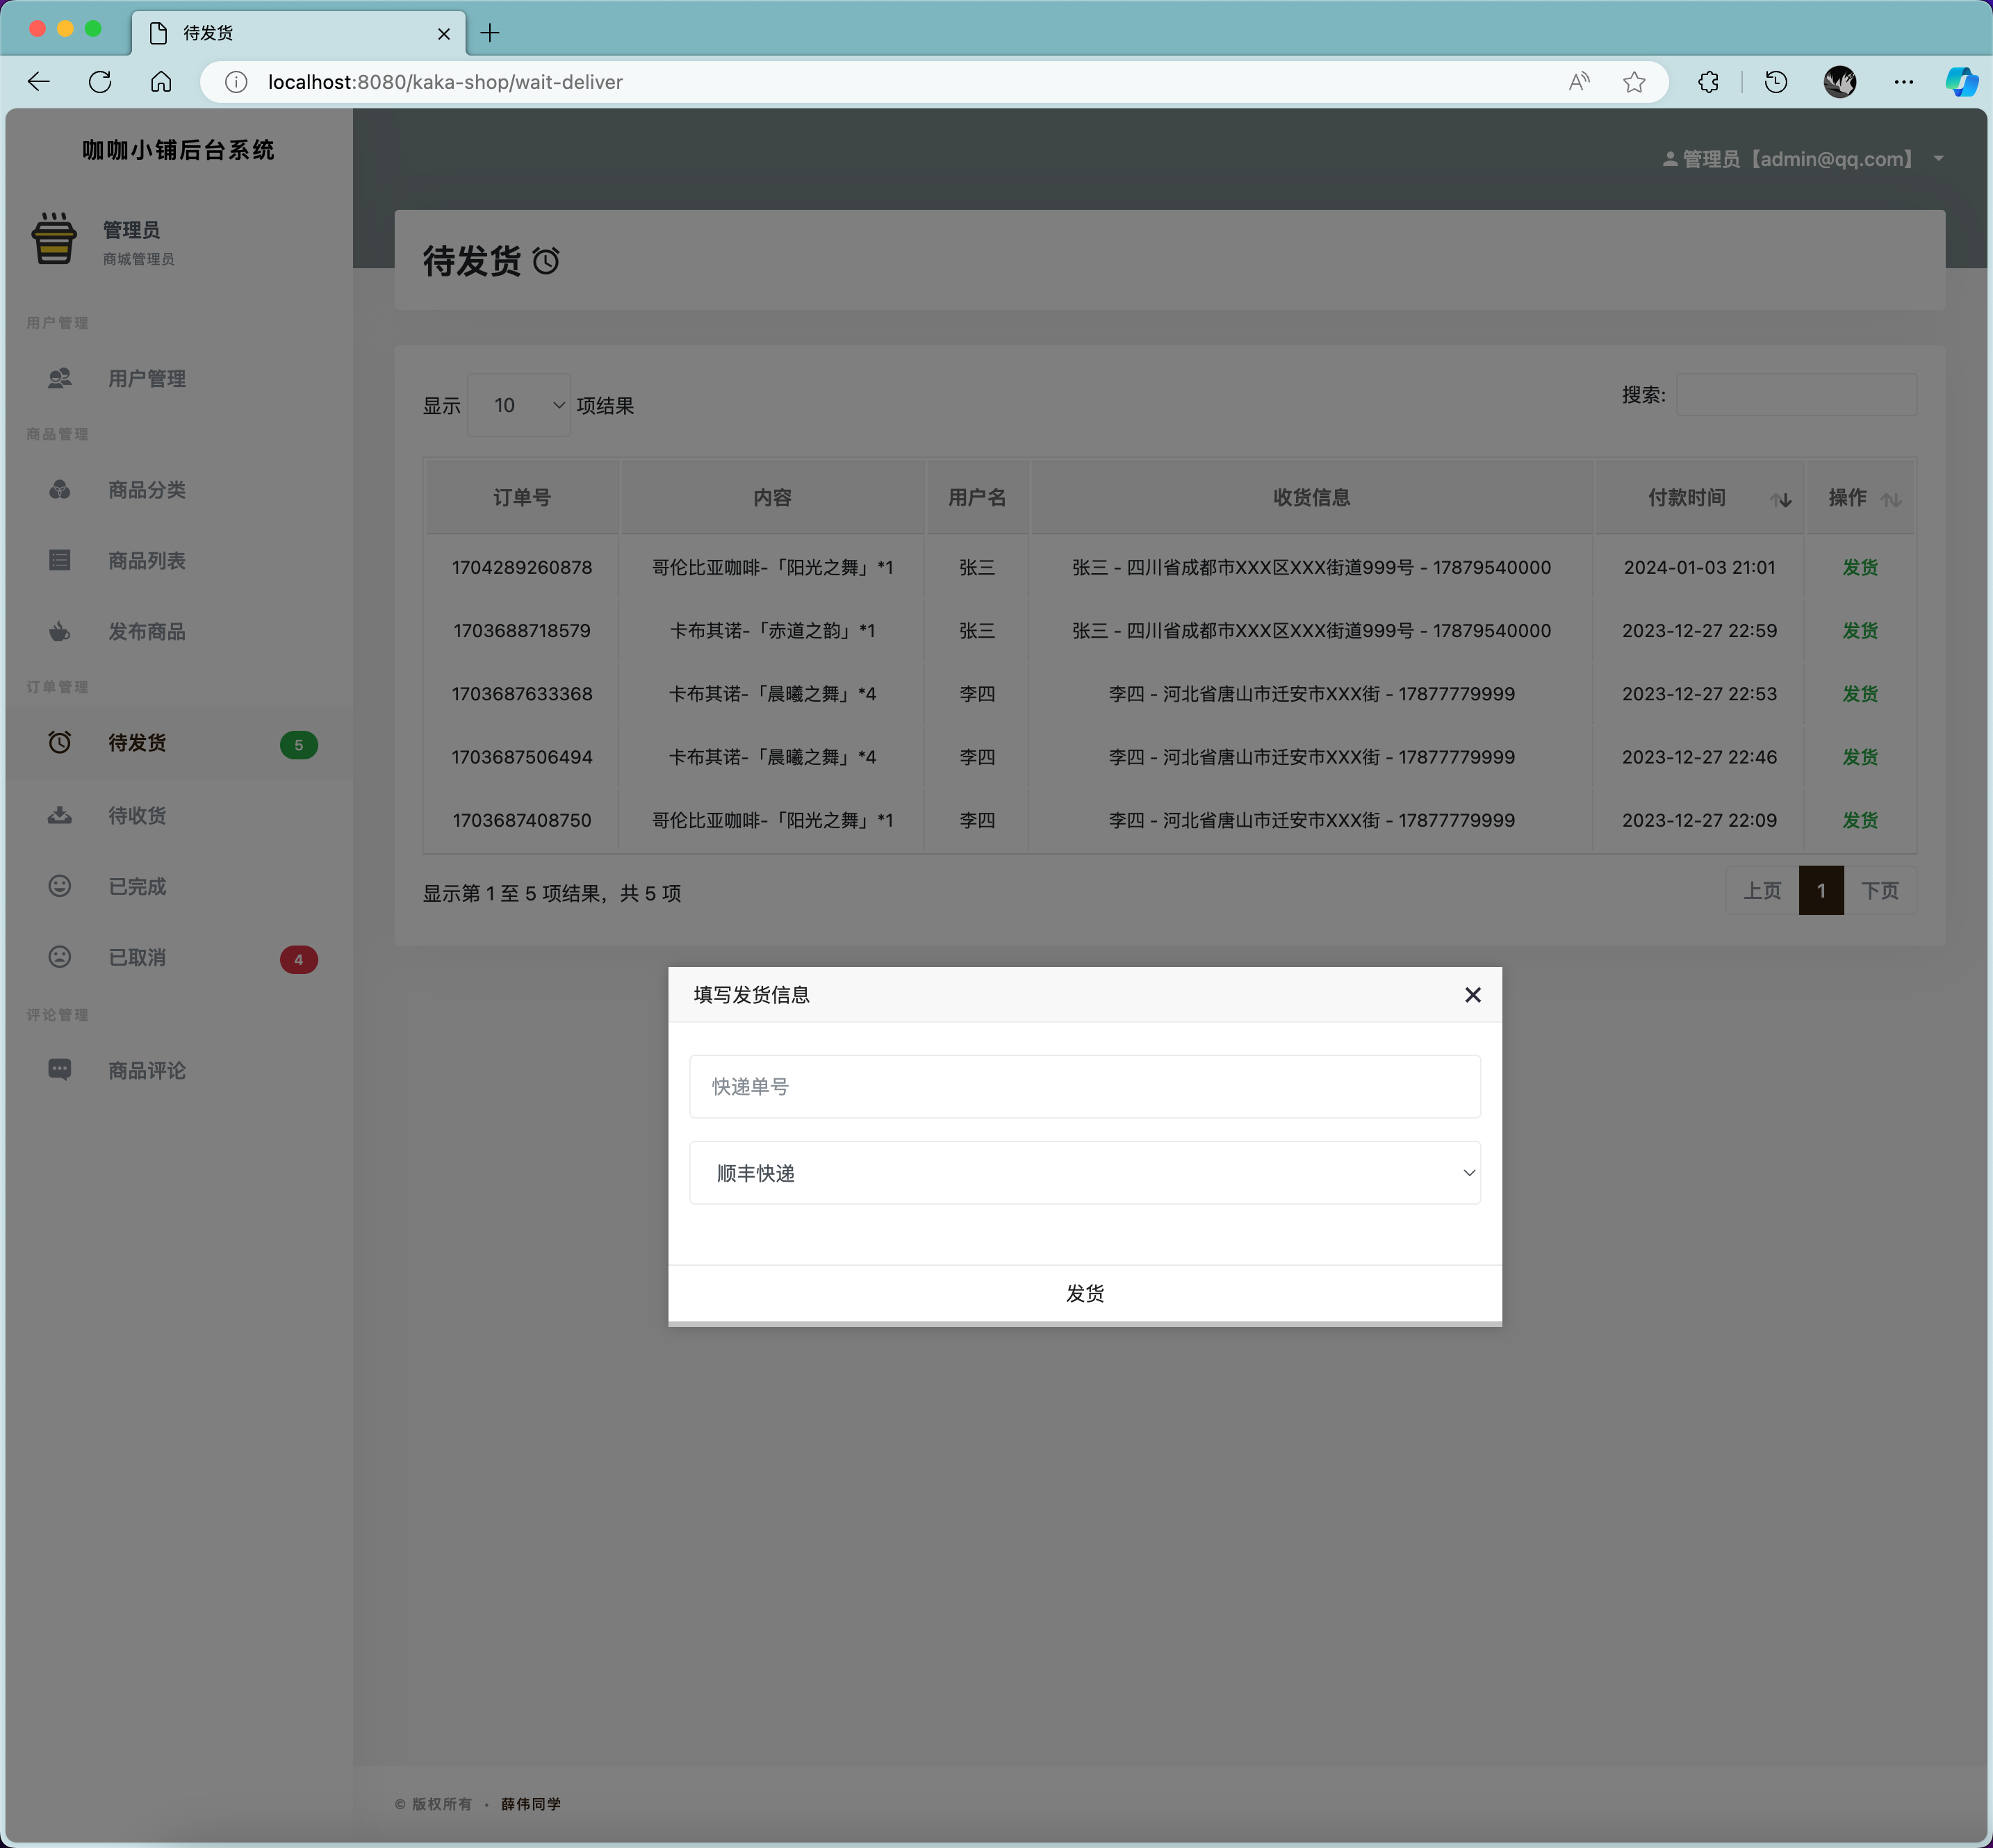Select the Product List sidebar icon
This screenshot has height=1848, width=1993.
[60, 560]
